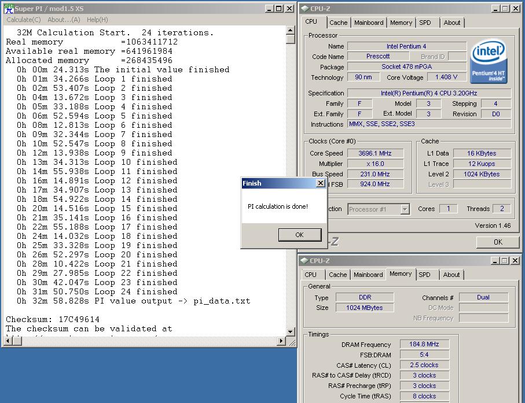Click the Level 2 cache value 1024 KBytes

(x=482, y=174)
